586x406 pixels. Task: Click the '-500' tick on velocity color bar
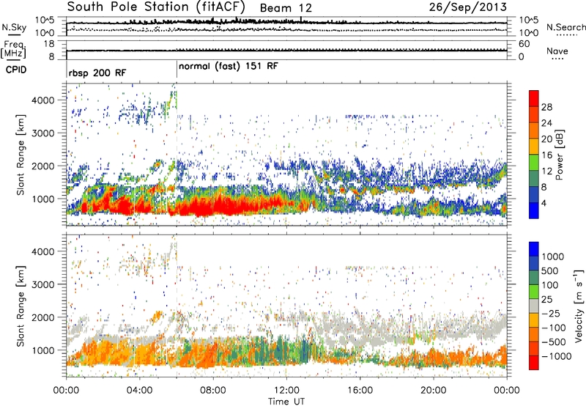[554, 342]
